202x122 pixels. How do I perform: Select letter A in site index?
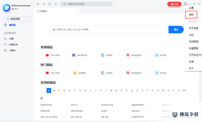49,90
